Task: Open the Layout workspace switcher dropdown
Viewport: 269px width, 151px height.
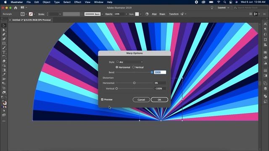Action: click(223, 8)
